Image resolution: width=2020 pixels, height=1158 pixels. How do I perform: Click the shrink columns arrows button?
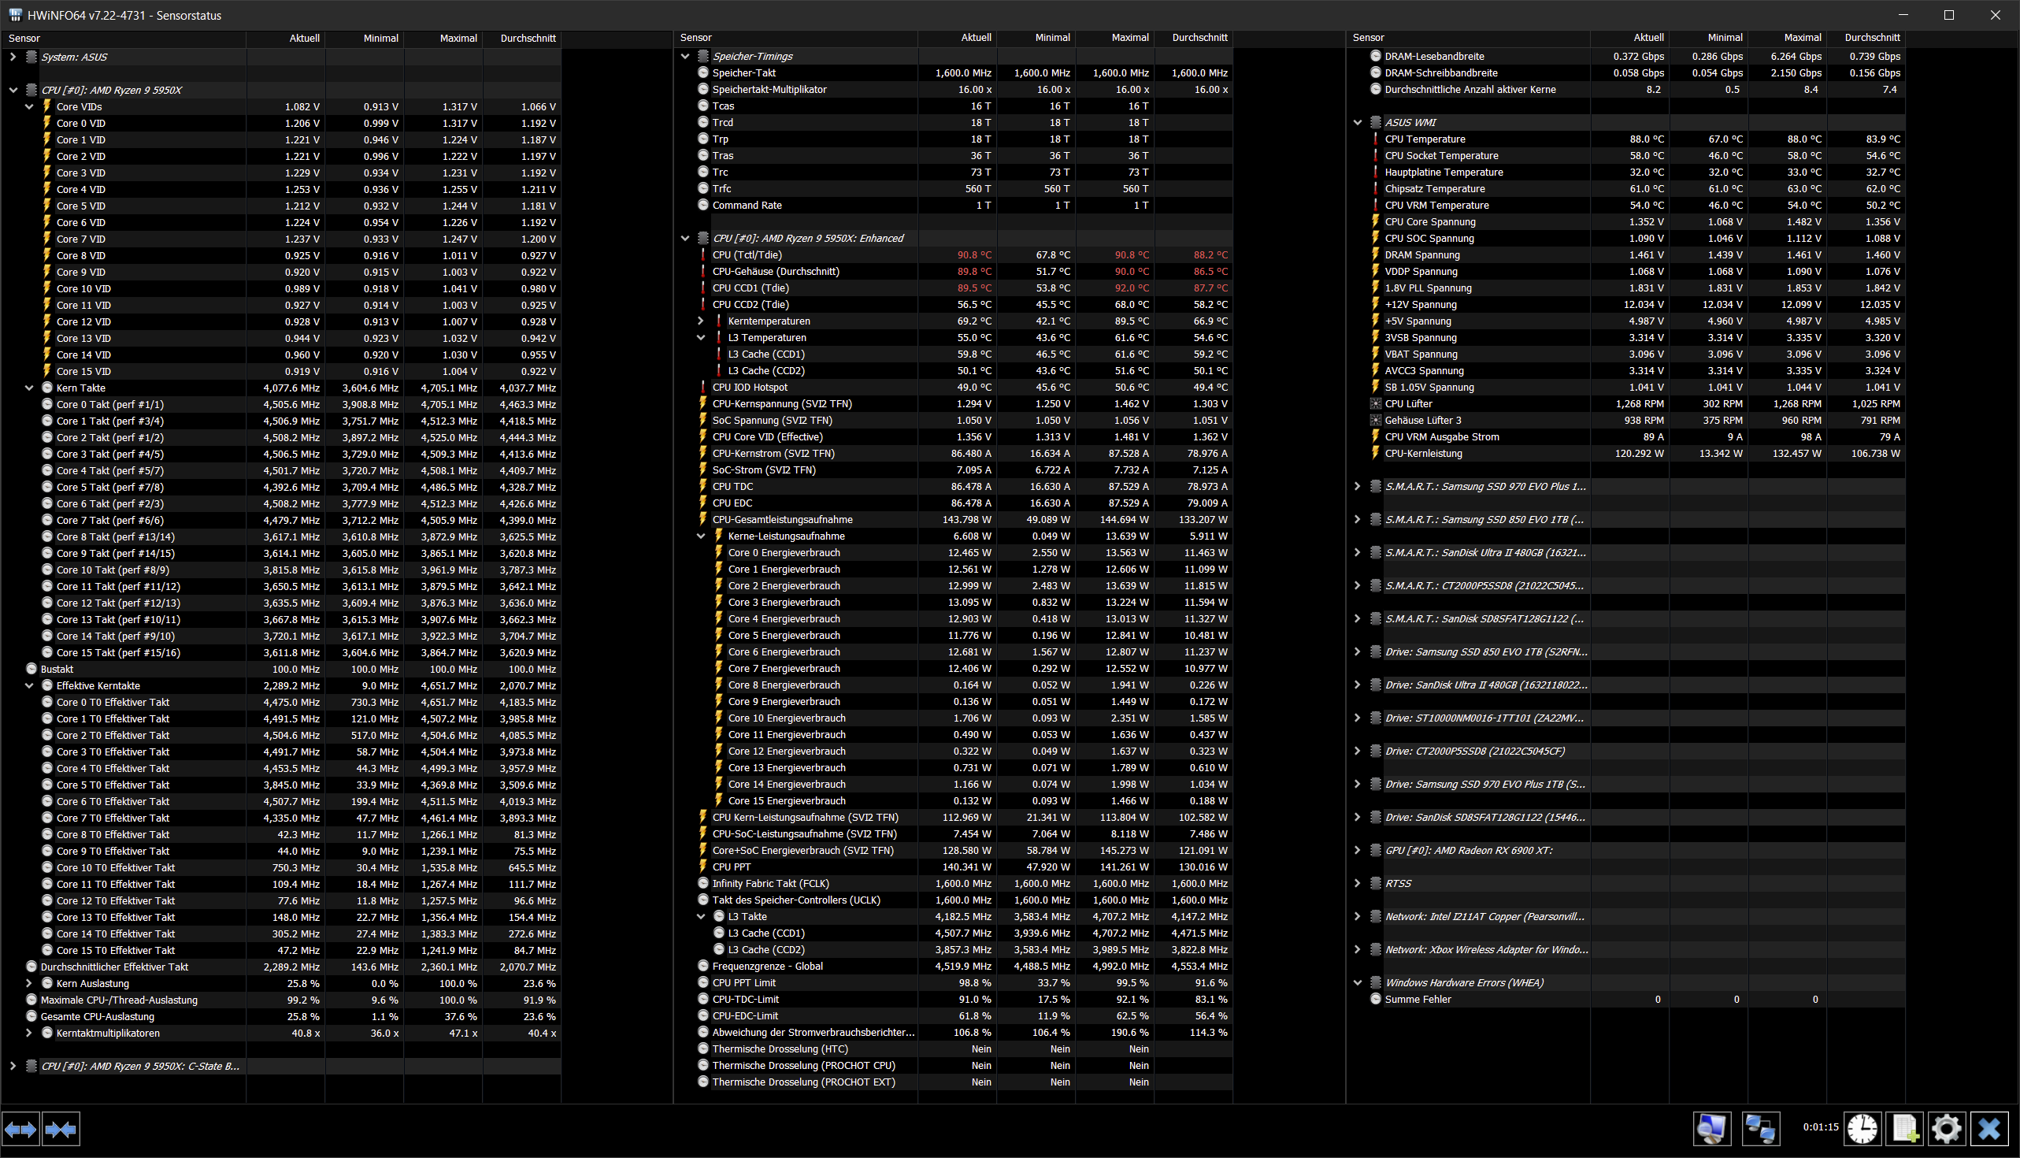pyautogui.click(x=61, y=1129)
